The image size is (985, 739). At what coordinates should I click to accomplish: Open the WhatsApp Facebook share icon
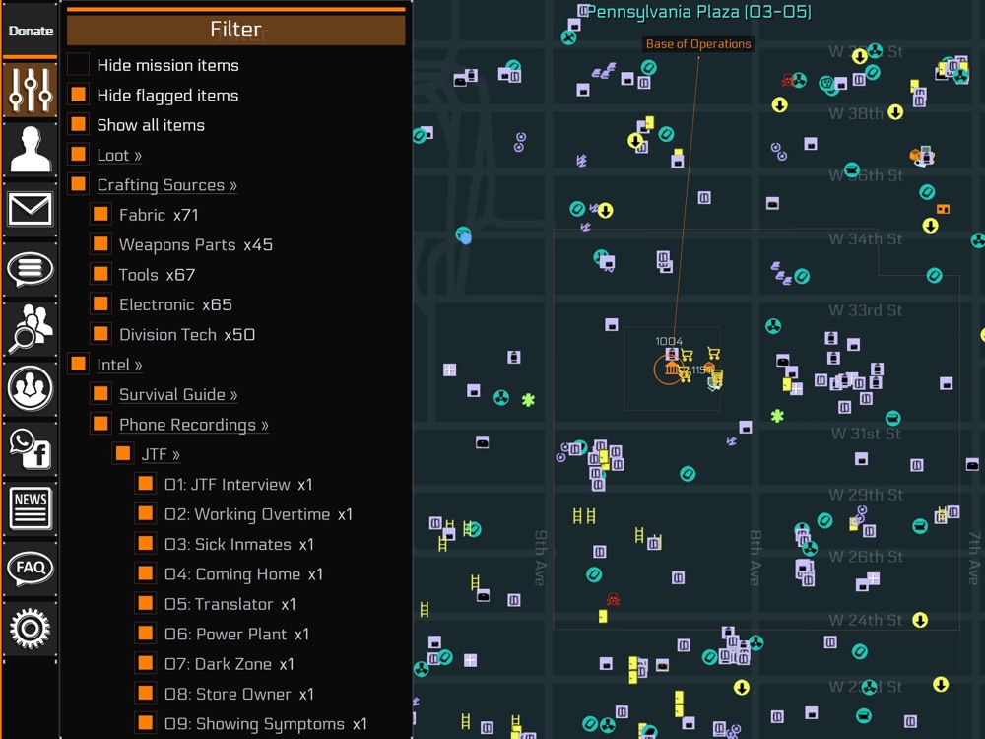(30, 448)
